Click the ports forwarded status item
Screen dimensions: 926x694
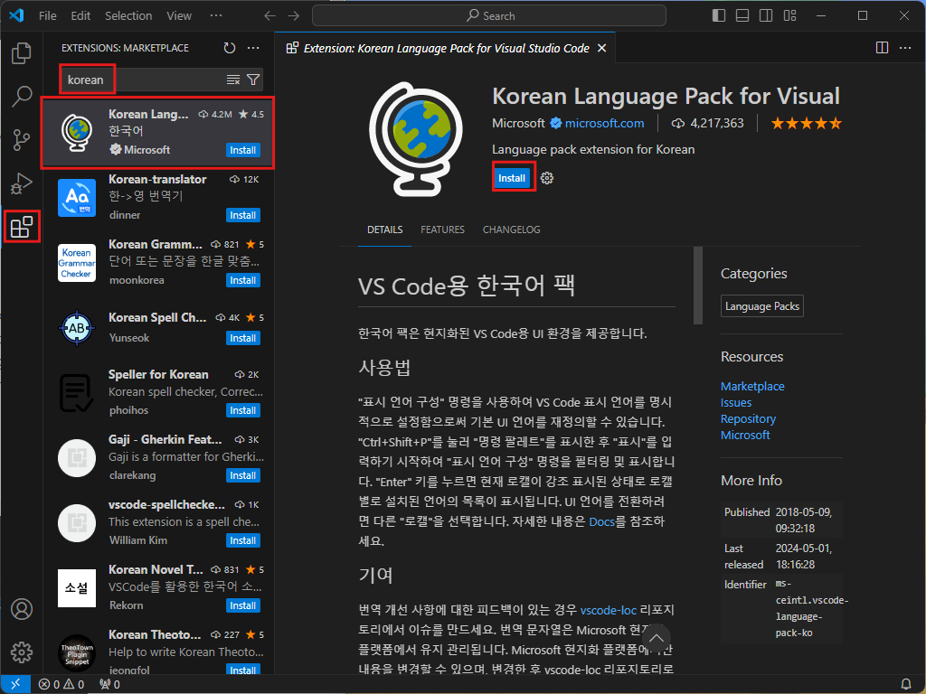[x=109, y=684]
